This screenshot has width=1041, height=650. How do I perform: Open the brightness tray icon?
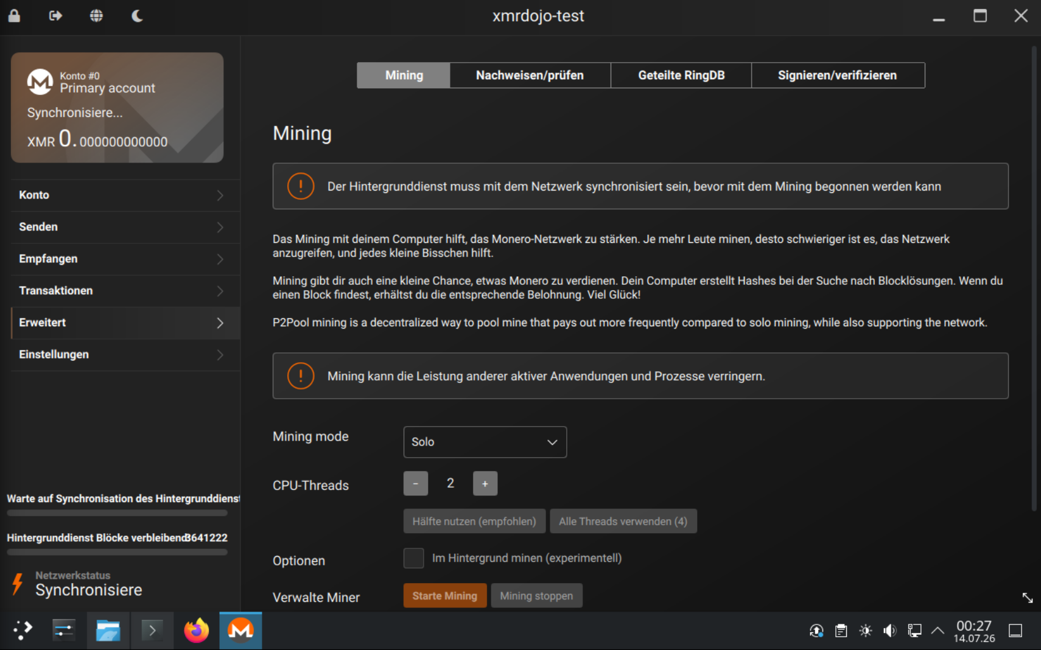click(x=866, y=631)
